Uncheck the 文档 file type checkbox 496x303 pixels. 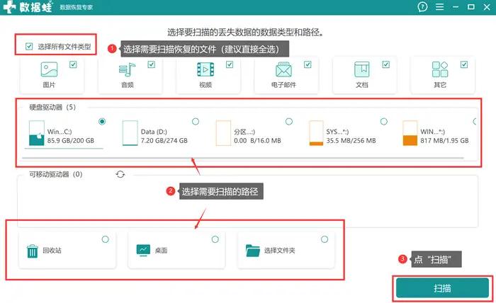[386, 64]
